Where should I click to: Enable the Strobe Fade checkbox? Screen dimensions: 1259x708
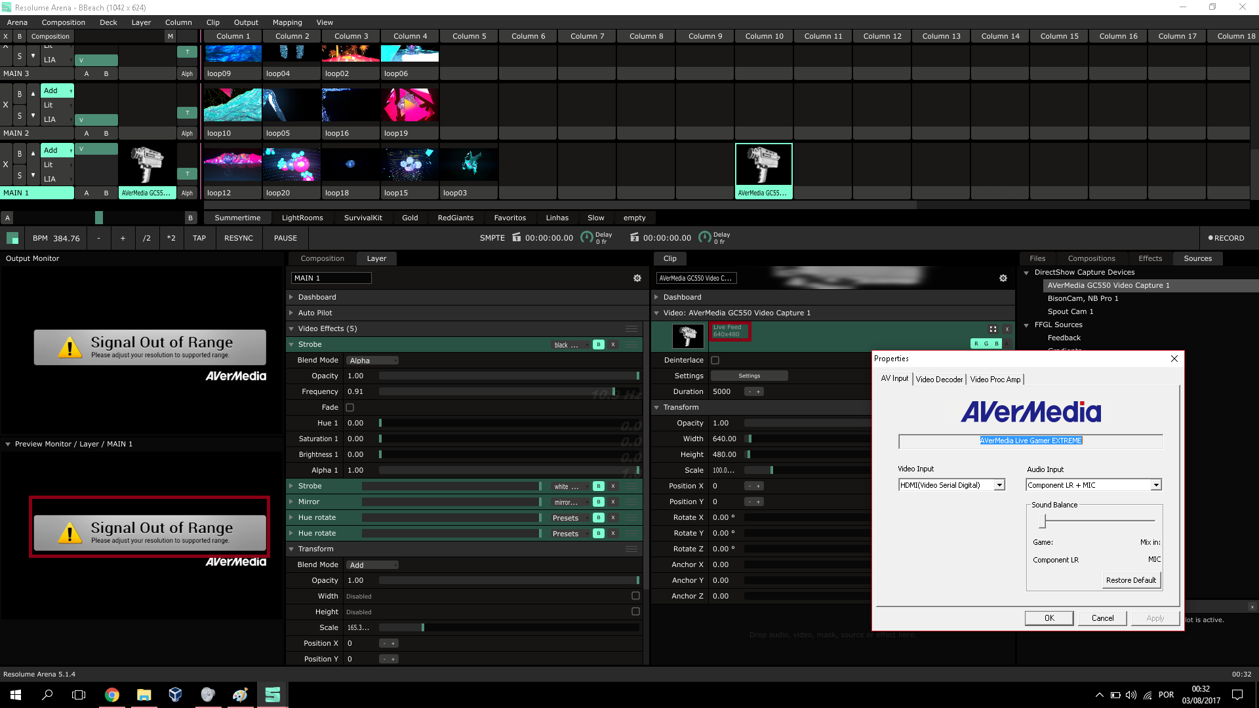click(350, 407)
